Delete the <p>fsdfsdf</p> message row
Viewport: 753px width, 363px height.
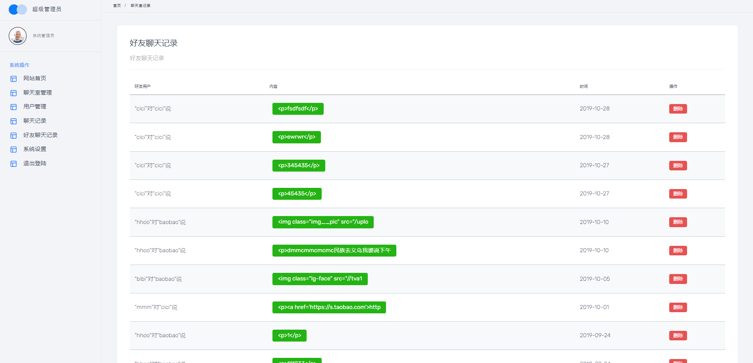point(678,109)
